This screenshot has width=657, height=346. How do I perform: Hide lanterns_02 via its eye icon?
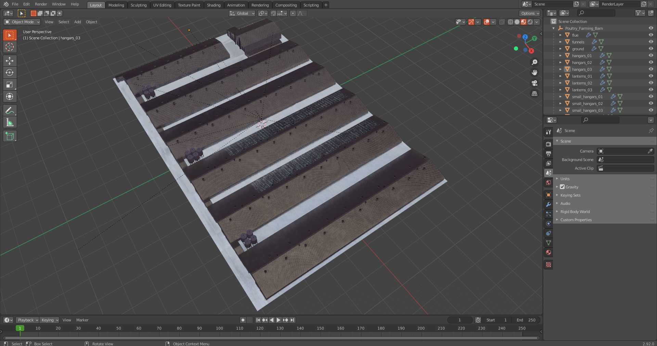point(651,83)
